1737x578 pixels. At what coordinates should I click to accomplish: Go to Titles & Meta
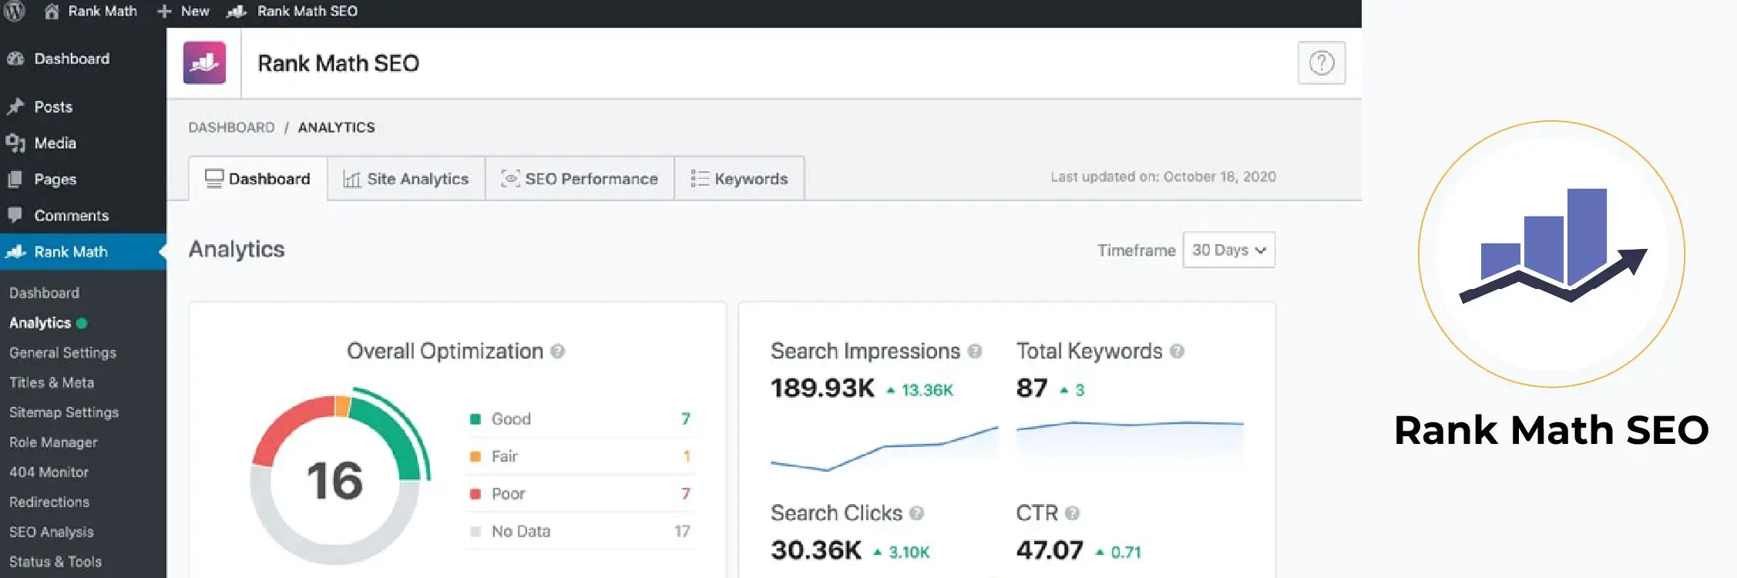coord(52,382)
